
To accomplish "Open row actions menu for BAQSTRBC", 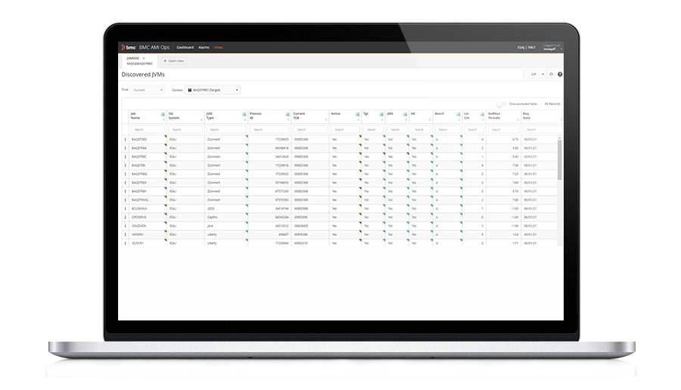I will pyautogui.click(x=126, y=156).
